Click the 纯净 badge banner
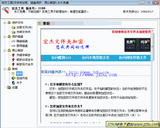160x128 pixels. 144,45
